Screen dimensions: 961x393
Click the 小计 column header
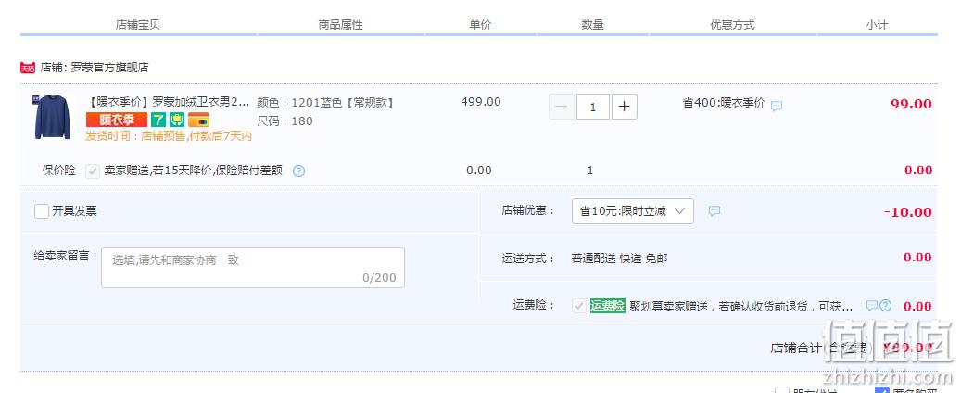[x=877, y=25]
